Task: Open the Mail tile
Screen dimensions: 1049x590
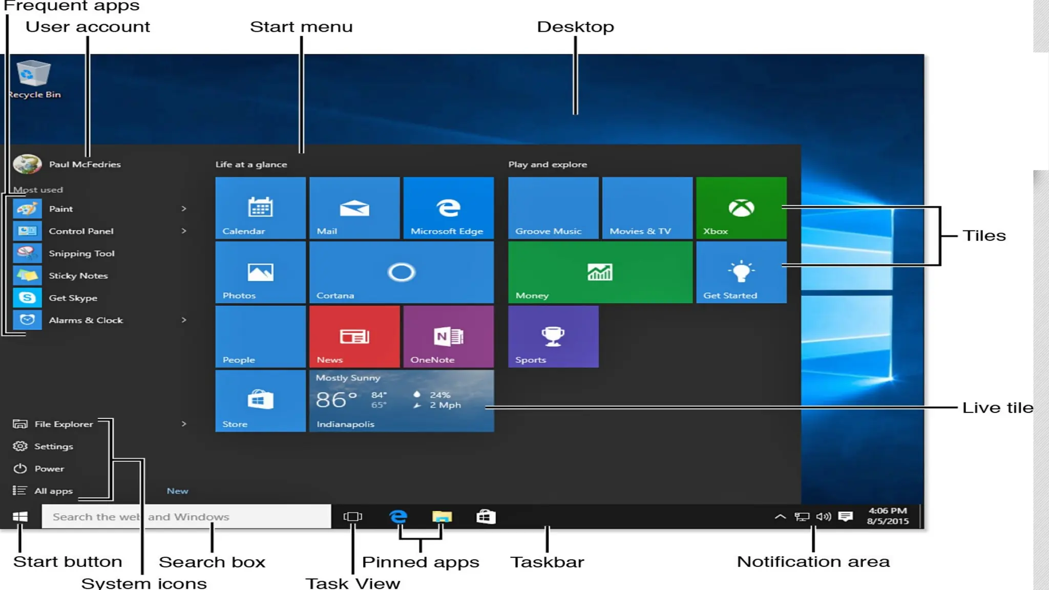Action: point(354,208)
